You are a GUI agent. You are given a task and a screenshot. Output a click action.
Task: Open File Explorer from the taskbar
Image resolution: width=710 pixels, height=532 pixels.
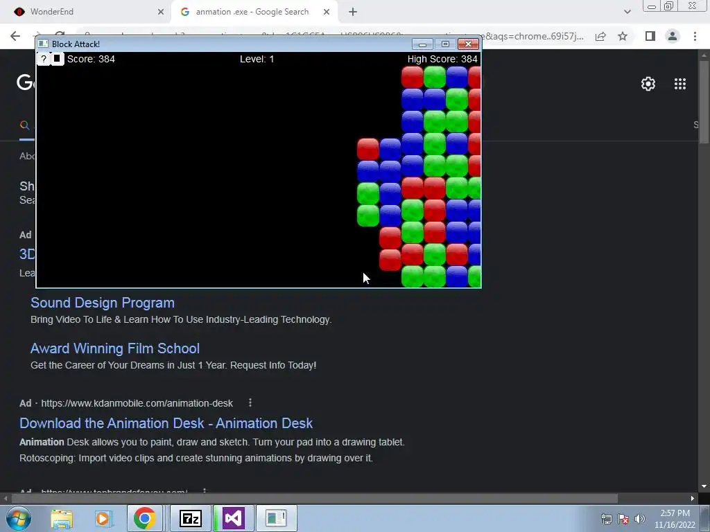(62, 518)
